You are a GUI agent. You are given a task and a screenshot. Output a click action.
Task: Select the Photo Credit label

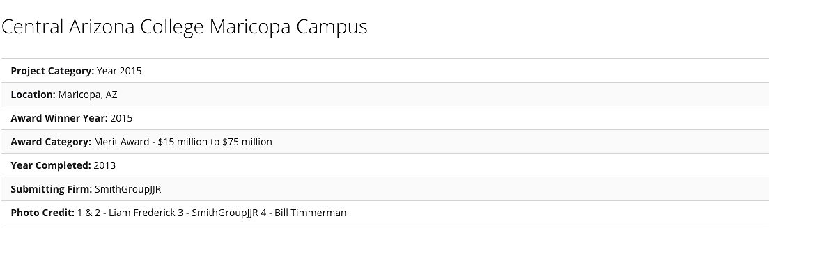click(x=42, y=213)
